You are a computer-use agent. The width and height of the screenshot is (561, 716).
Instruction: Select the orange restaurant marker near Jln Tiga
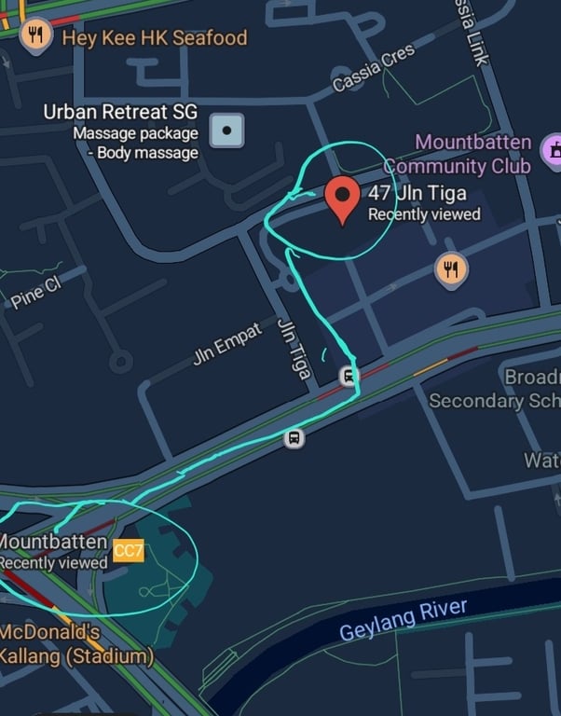(x=451, y=269)
